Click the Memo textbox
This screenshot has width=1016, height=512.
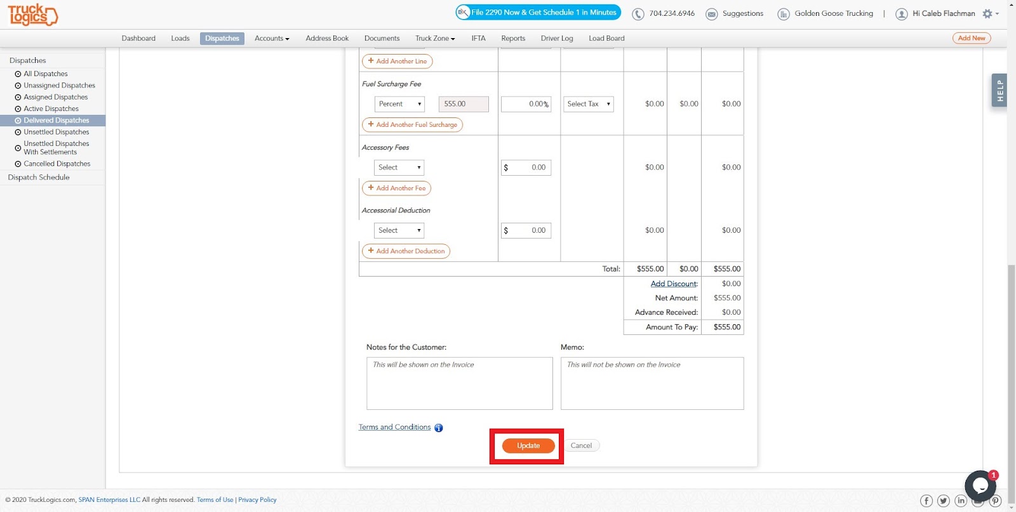(x=652, y=383)
